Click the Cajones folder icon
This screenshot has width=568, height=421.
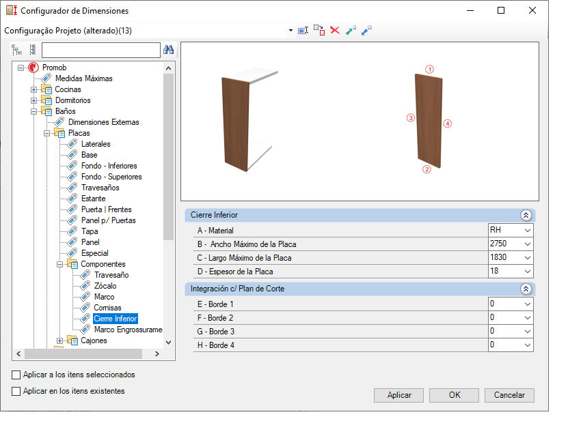72,340
